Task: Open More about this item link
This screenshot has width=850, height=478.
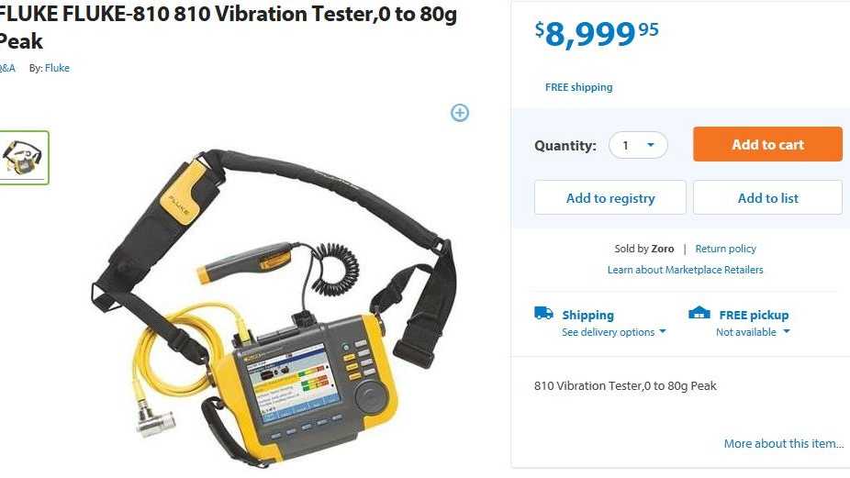Action: click(x=784, y=443)
